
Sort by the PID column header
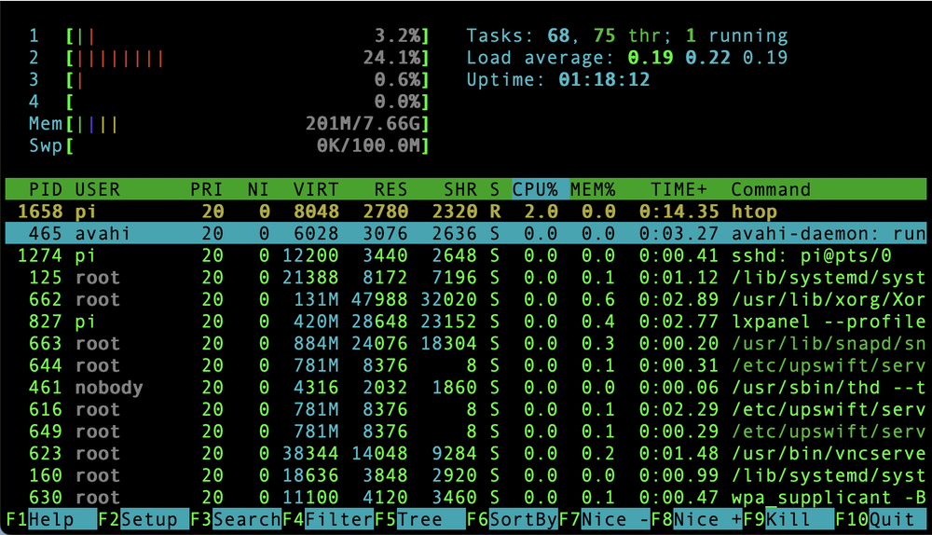[x=46, y=189]
